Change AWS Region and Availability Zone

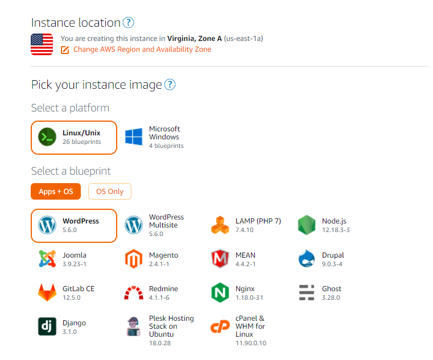click(x=142, y=49)
